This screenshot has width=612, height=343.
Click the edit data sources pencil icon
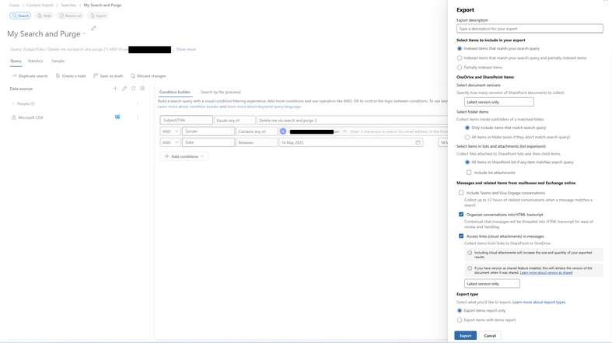(x=124, y=89)
